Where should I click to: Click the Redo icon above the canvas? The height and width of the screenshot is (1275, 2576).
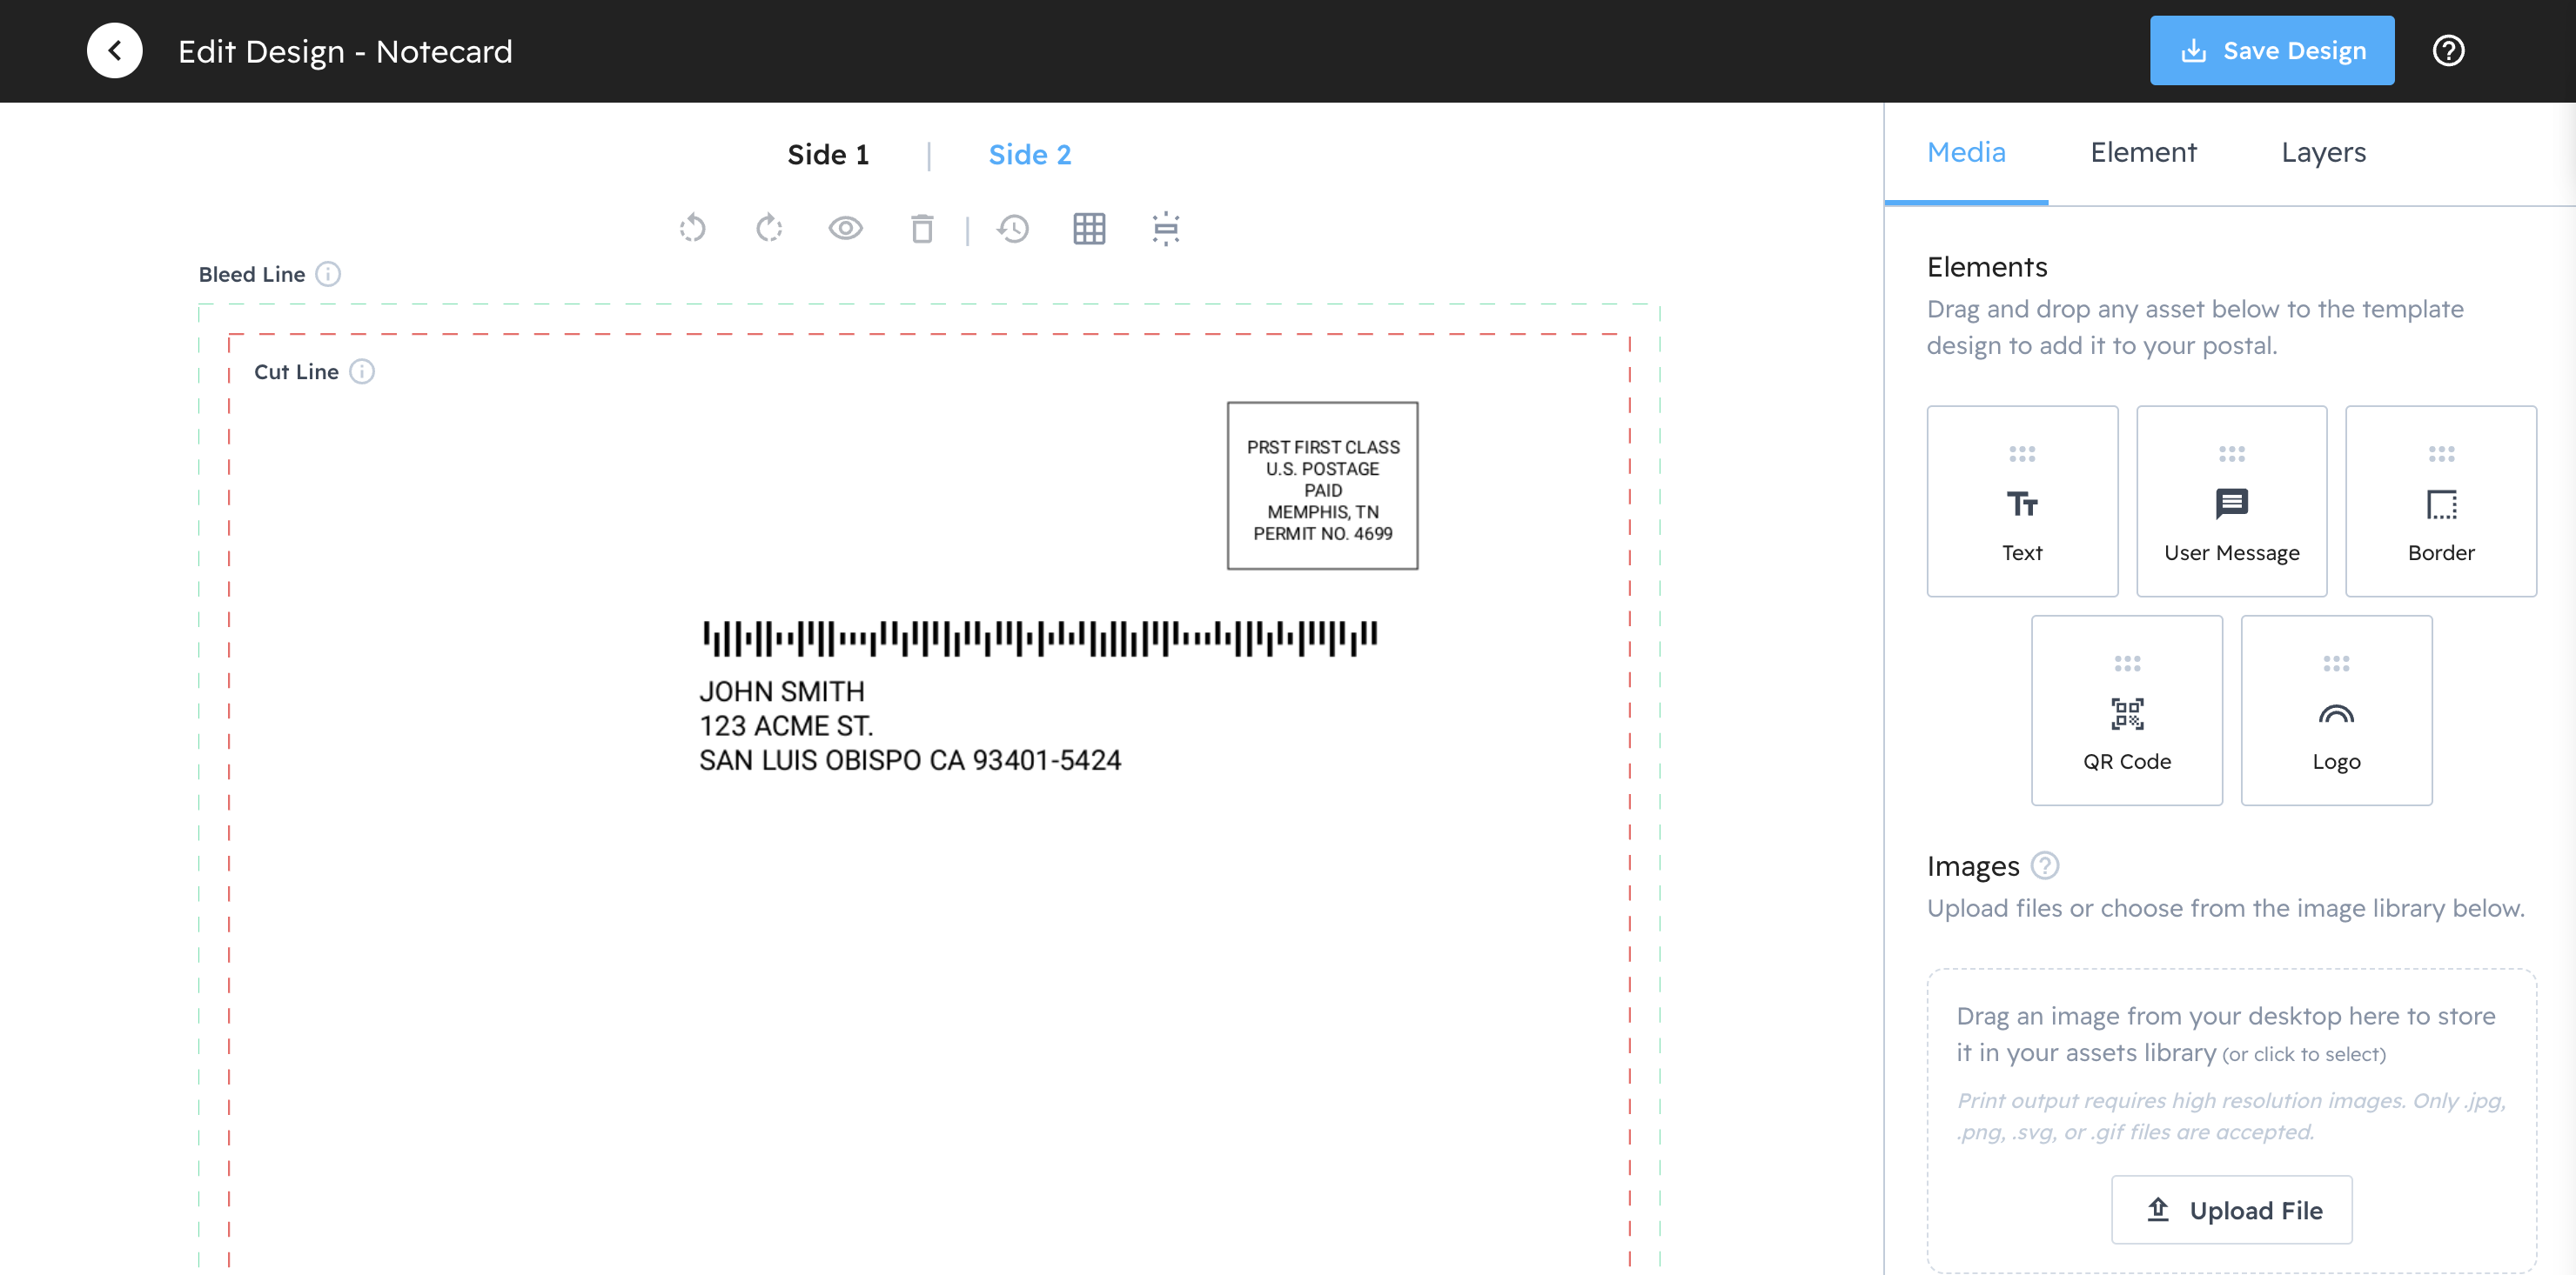pyautogui.click(x=768, y=229)
